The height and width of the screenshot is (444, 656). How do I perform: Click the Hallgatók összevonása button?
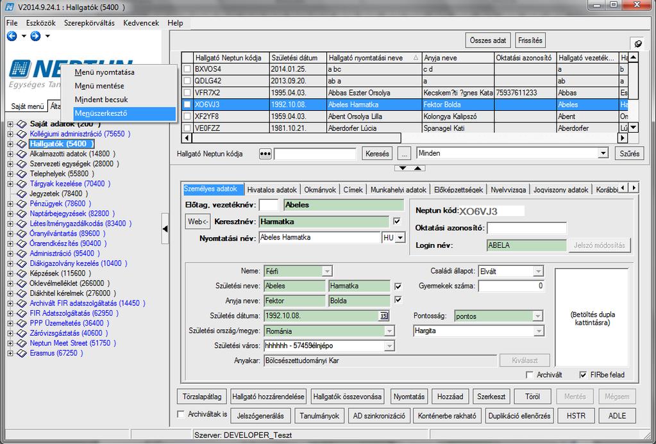tap(348, 397)
